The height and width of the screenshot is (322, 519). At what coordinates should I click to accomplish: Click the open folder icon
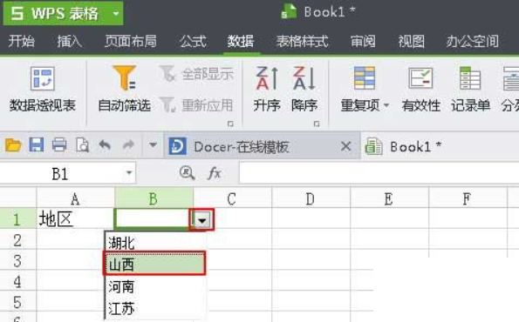pos(13,145)
